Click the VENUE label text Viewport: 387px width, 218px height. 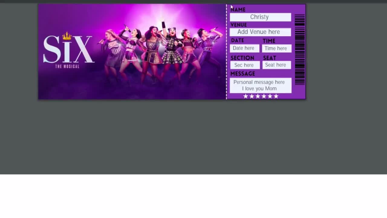pos(239,25)
